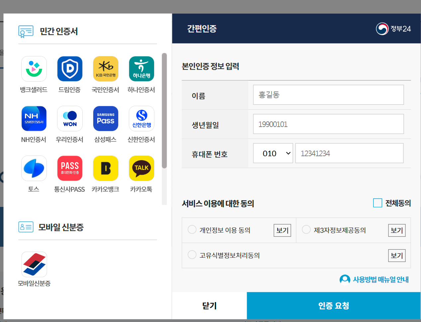Click the 인증 요청 button
Image resolution: width=421 pixels, height=322 pixels.
pos(333,305)
